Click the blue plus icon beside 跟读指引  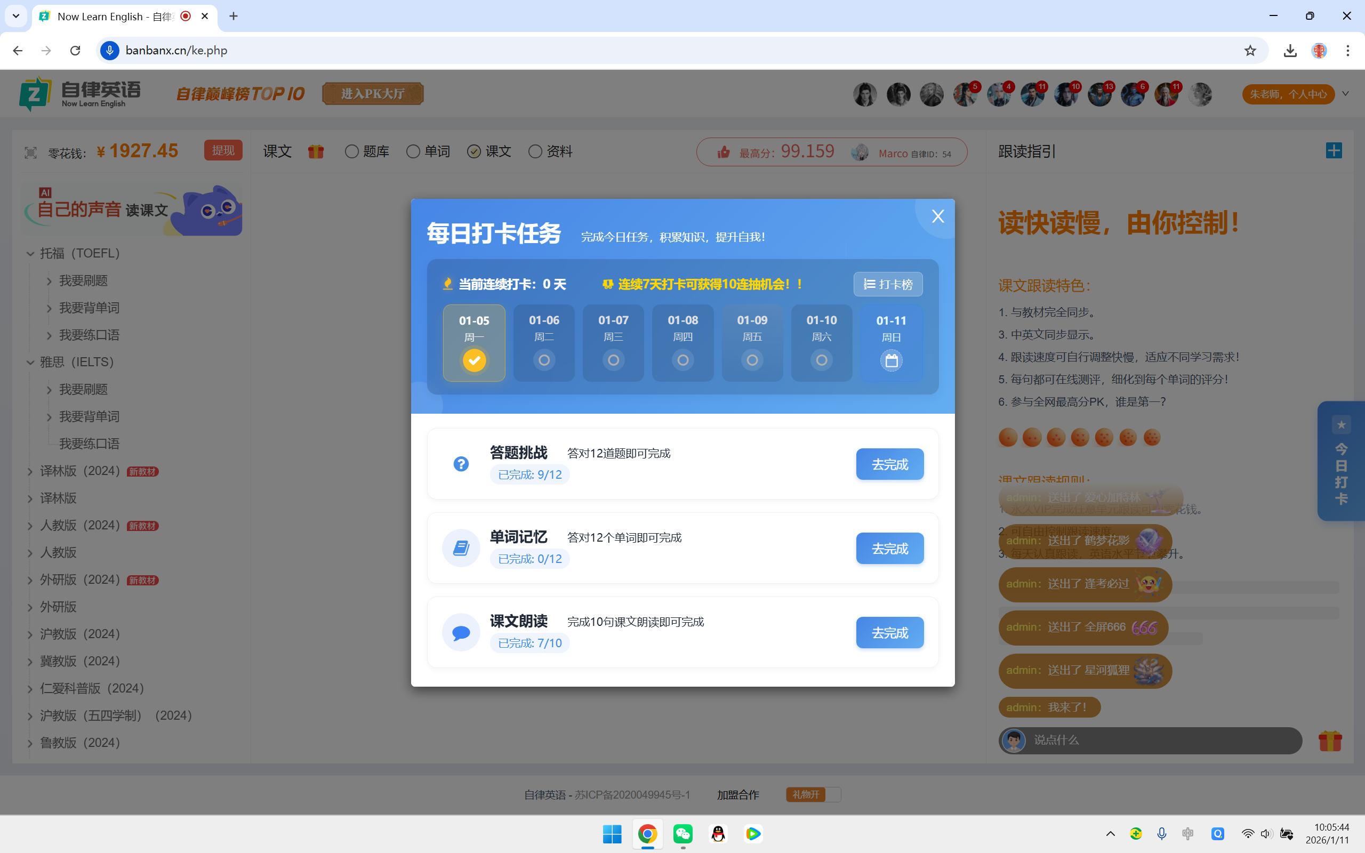pos(1334,151)
